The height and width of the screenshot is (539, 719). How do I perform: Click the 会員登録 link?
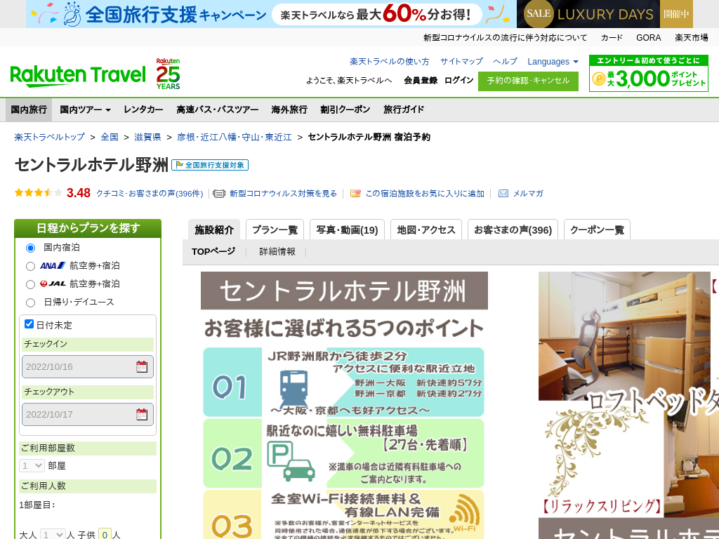(x=421, y=80)
